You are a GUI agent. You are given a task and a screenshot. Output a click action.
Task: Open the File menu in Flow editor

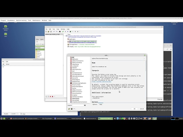point(46,29)
